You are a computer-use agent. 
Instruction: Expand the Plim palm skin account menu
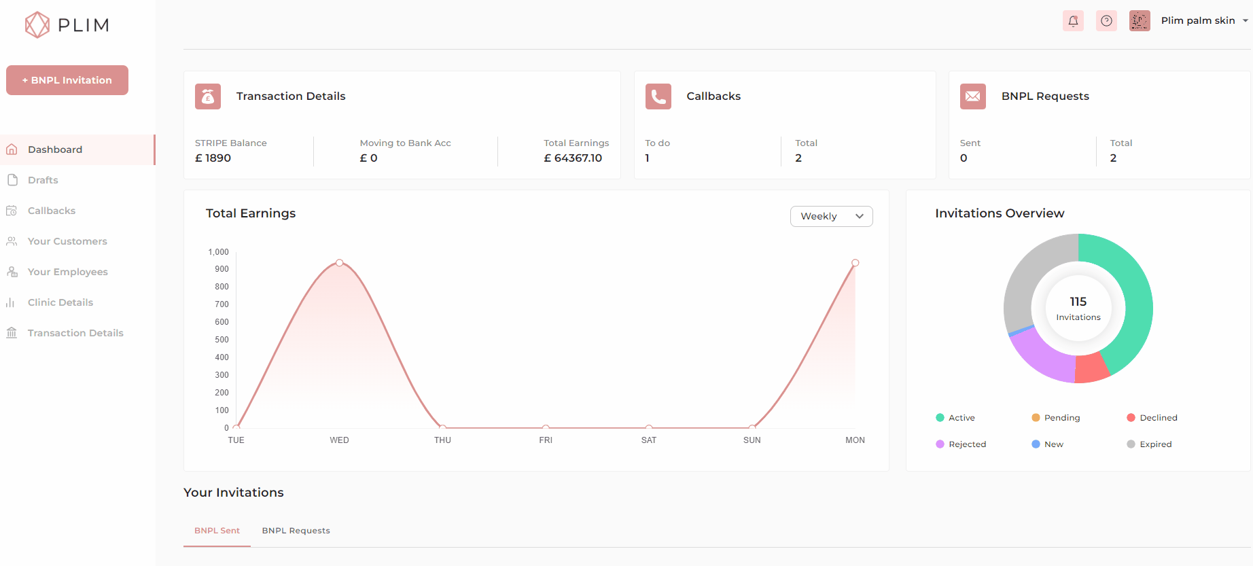[x=1245, y=21]
